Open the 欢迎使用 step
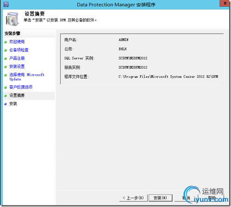The height and width of the screenshot is (207, 231). pos(17,41)
